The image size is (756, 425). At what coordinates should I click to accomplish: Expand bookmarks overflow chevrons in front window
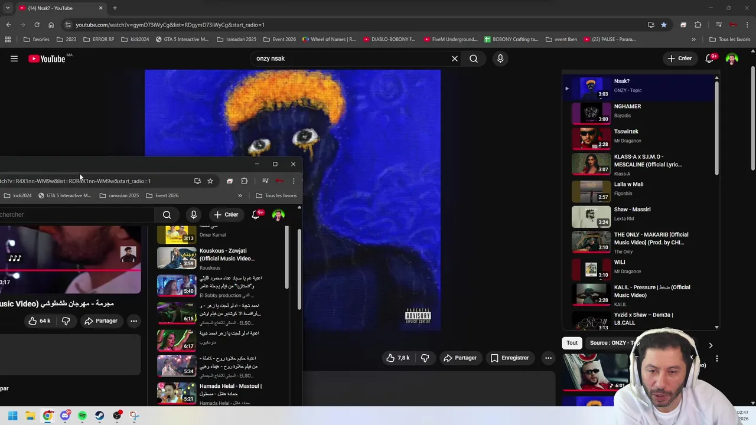[240, 195]
